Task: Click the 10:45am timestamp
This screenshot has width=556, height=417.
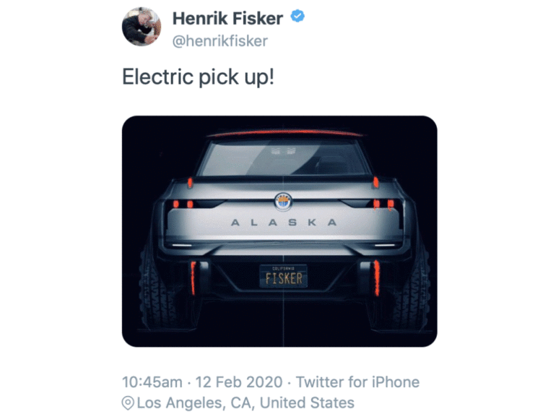Action: [152, 382]
